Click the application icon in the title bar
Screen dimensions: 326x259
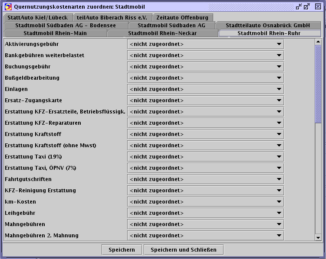8,7
